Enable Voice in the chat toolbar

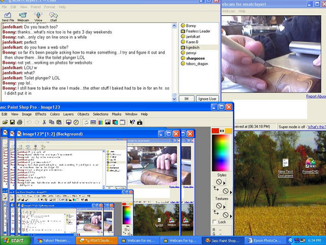point(38,17)
